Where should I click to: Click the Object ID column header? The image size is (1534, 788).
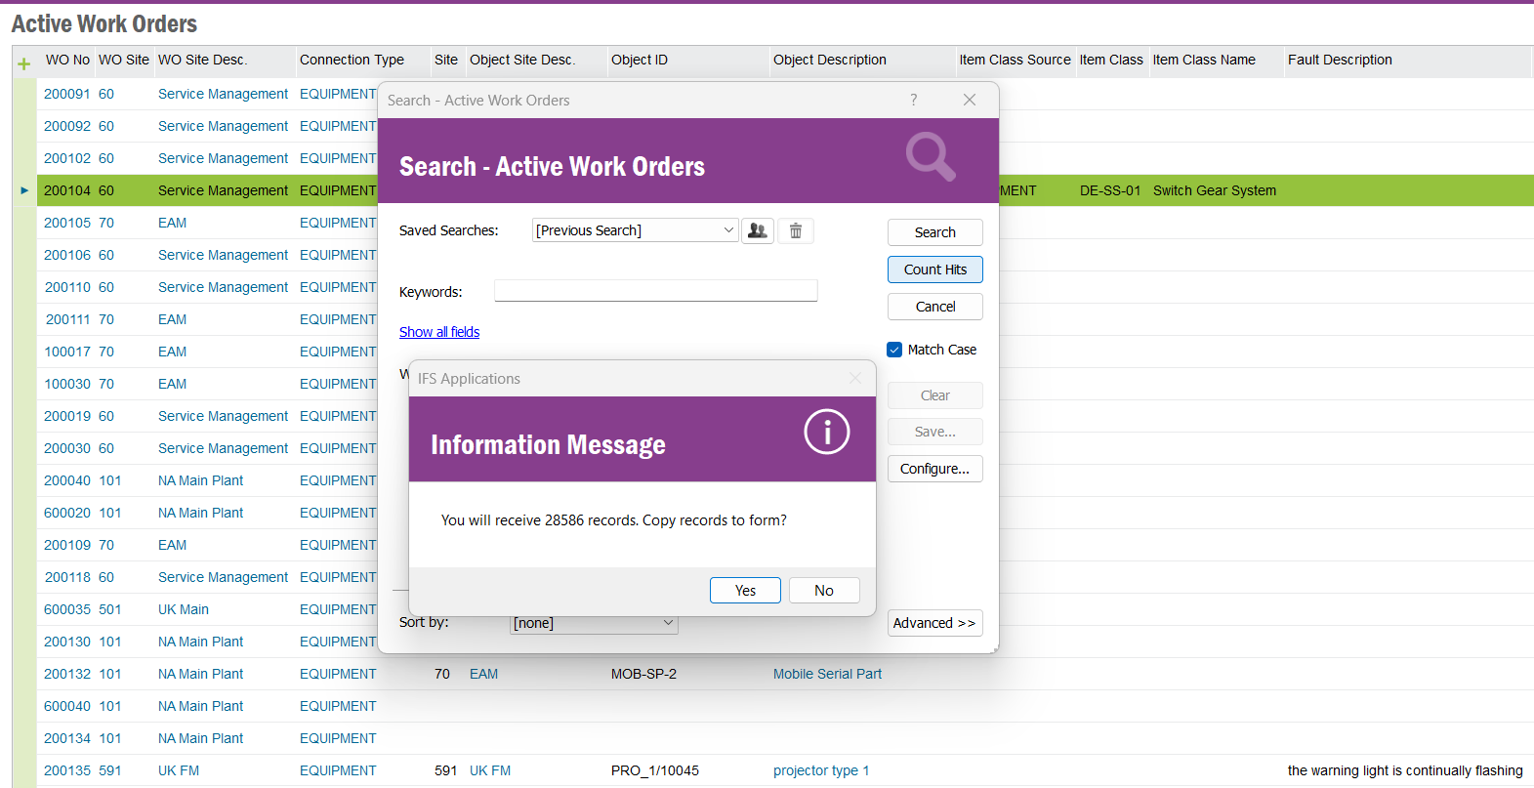coord(640,60)
